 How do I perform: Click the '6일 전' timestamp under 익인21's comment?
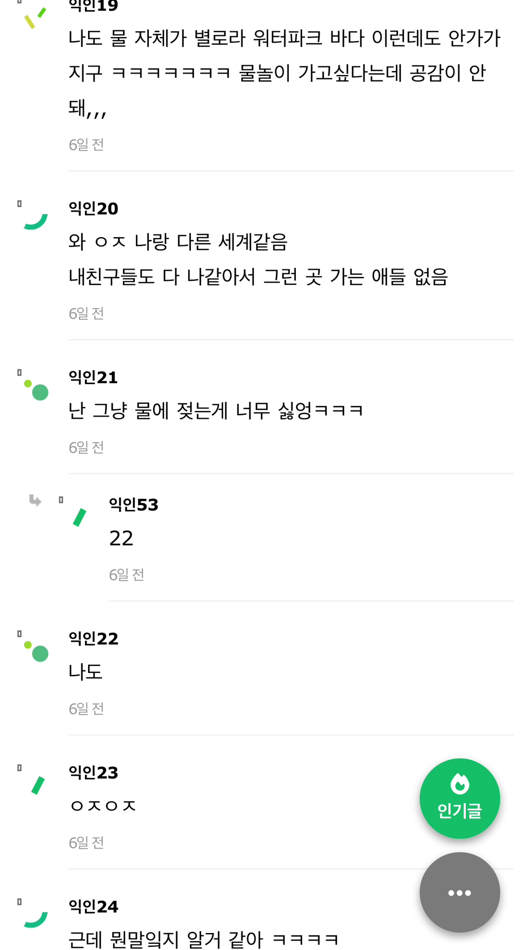86,447
